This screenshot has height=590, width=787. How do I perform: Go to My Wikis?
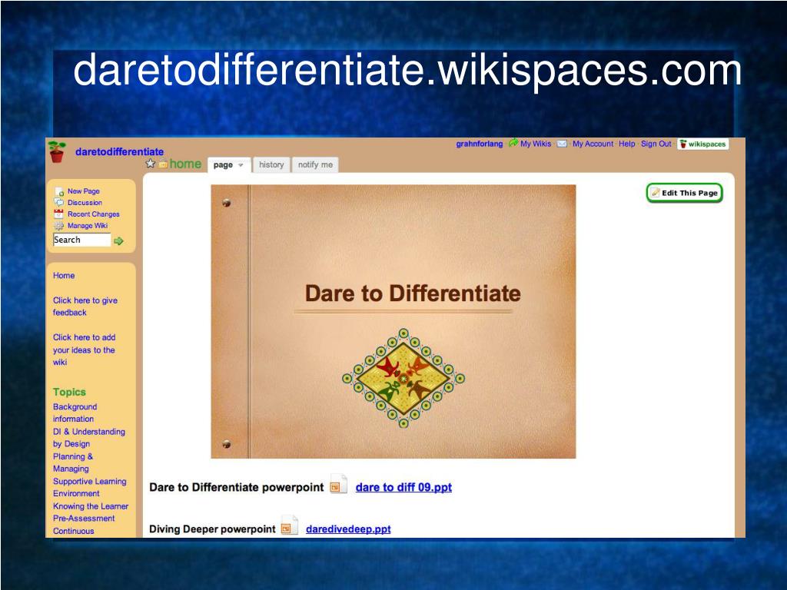(x=536, y=144)
